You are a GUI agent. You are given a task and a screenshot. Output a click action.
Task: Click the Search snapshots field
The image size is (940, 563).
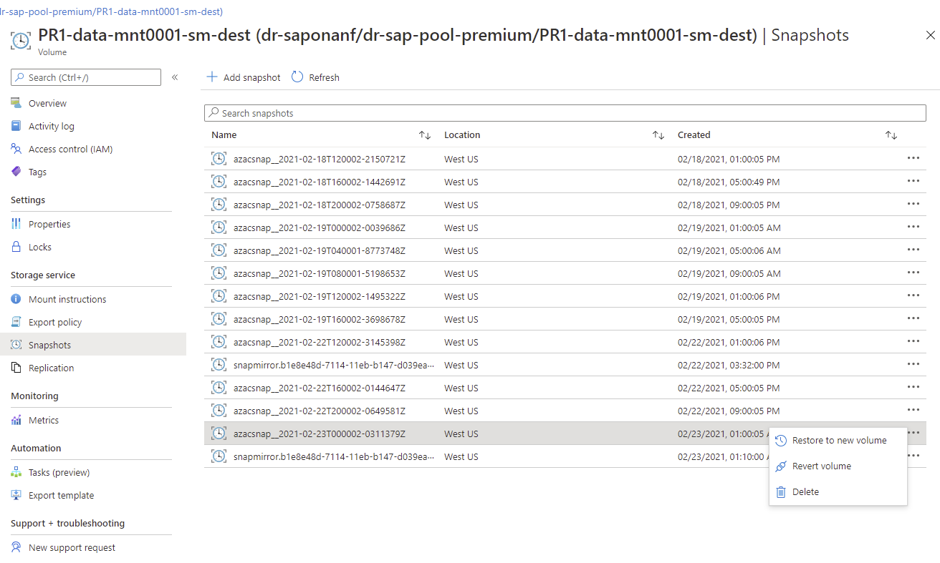pos(565,113)
